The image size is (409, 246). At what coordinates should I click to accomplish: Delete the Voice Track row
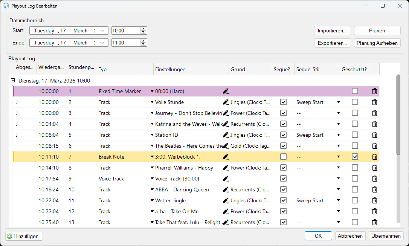pos(375,179)
